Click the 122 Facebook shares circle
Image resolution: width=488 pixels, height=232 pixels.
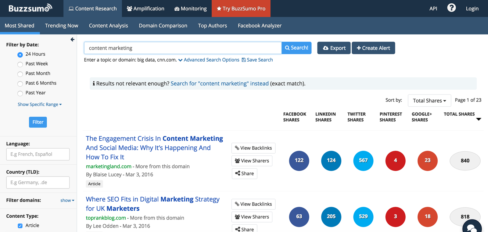click(x=299, y=161)
